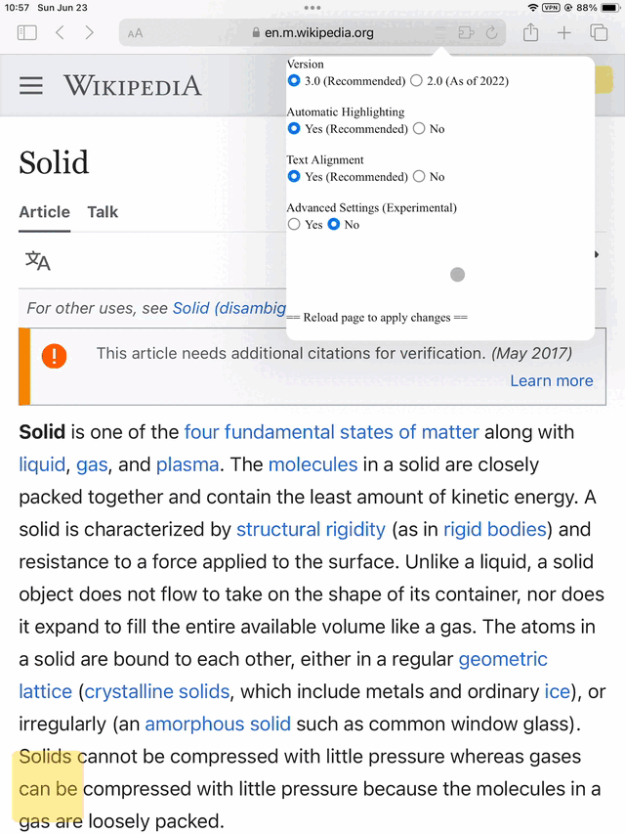Viewport: 625px width, 834px height.
Task: Open the structural rigidity link
Action: click(311, 529)
